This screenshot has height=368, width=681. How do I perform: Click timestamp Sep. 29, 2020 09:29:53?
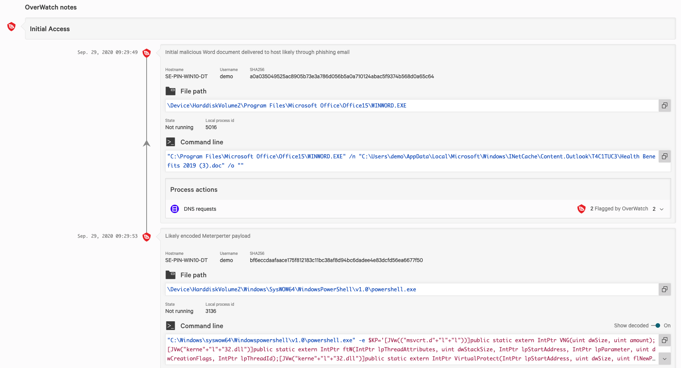click(107, 236)
